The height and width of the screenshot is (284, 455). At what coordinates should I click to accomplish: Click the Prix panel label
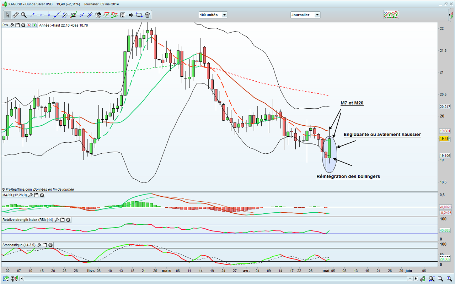[5, 25]
